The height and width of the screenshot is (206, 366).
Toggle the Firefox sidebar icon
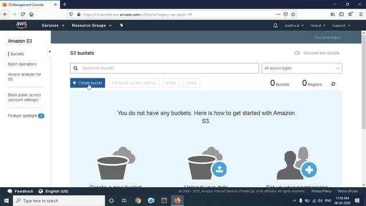click(x=341, y=14)
